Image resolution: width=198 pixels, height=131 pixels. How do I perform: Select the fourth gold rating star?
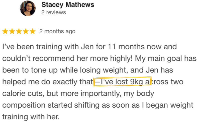26,32
